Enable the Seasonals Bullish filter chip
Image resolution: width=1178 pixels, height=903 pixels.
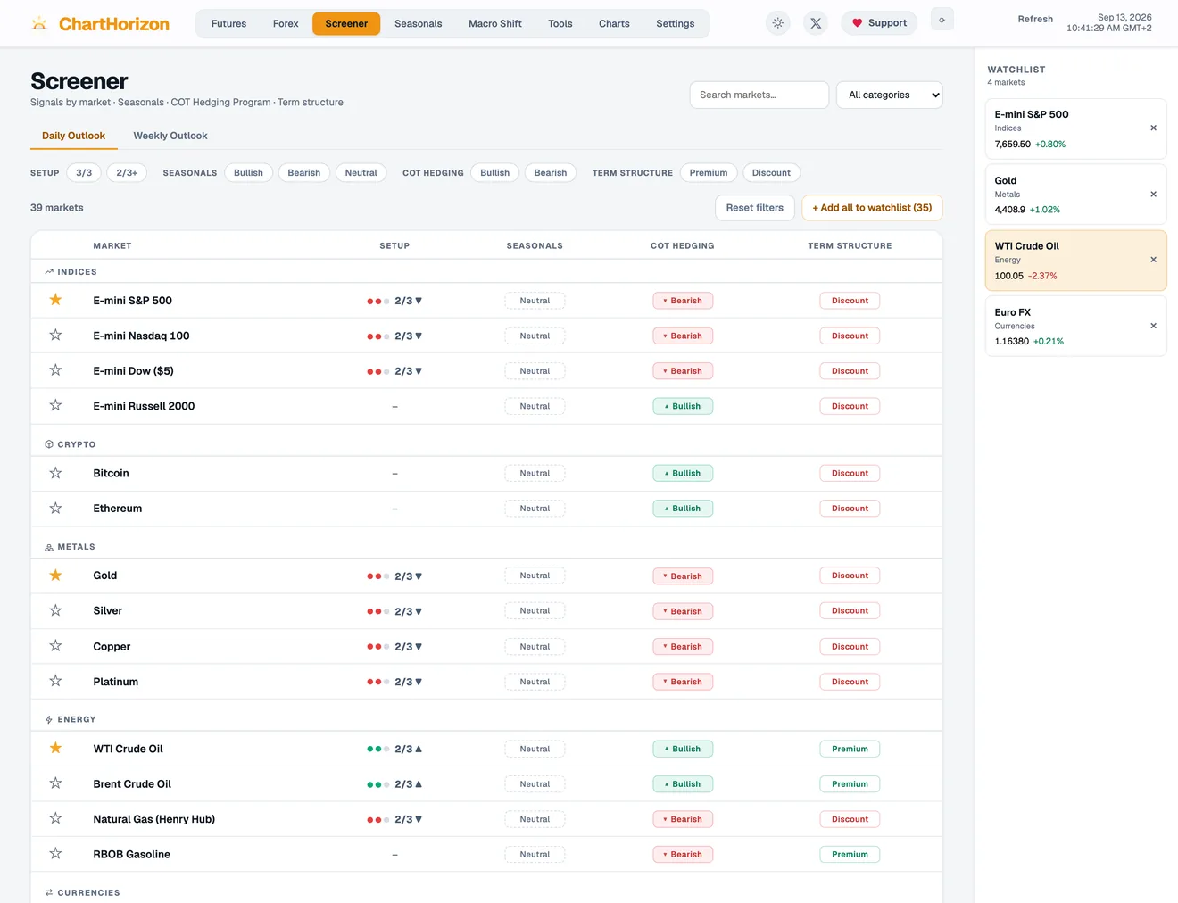pos(248,173)
